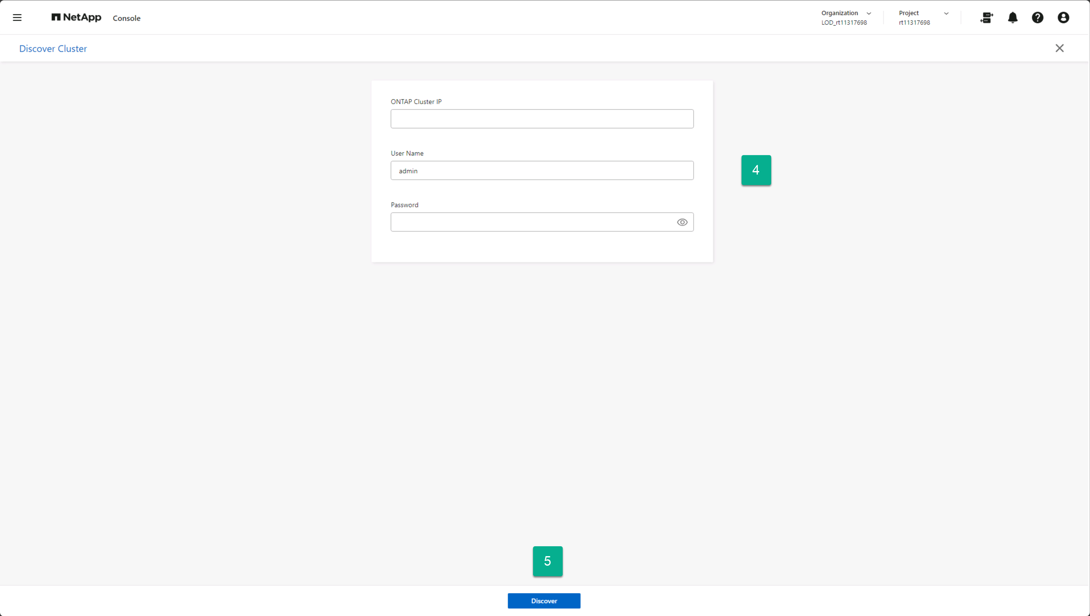Screen dimensions: 1090x616
Task: Click the User Name field containing admin
Action: (x=542, y=170)
